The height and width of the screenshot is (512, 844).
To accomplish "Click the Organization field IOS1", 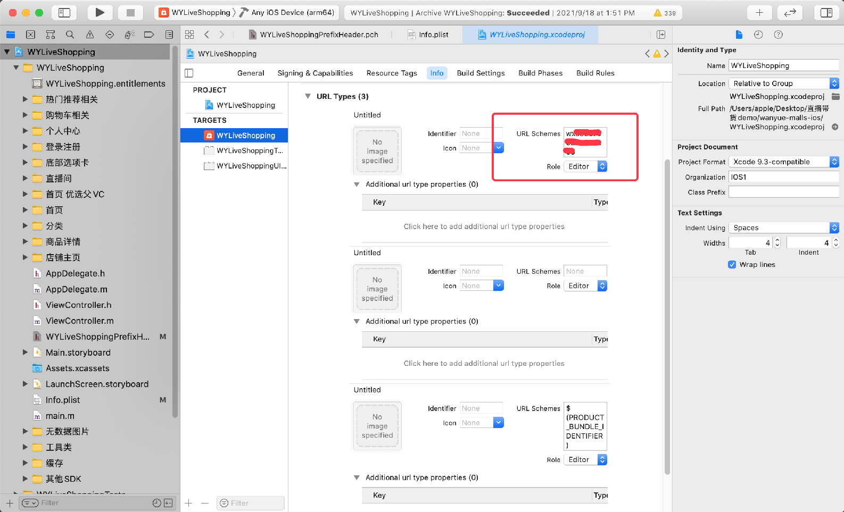I will (x=783, y=177).
